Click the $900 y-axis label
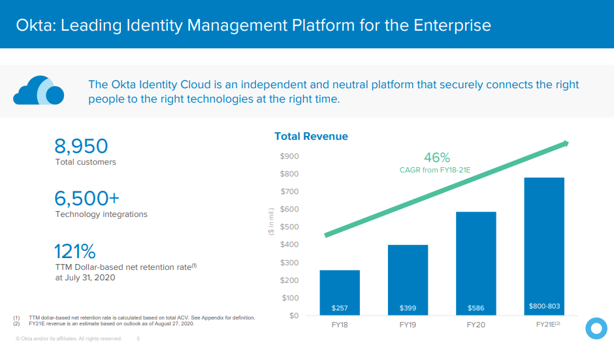The width and height of the screenshot is (614, 345). [289, 156]
